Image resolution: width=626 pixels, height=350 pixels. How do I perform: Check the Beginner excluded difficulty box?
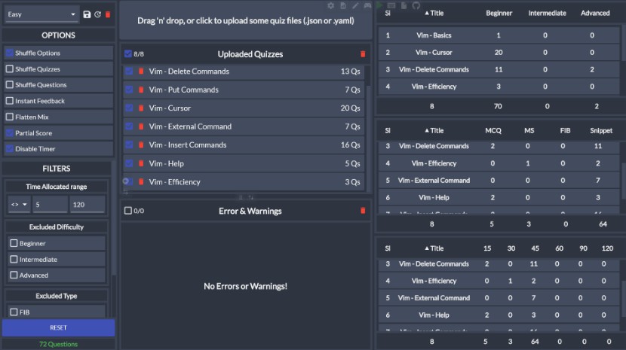point(14,244)
